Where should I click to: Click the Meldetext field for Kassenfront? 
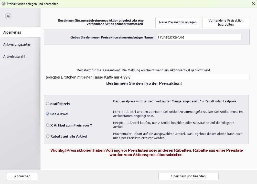147,77
